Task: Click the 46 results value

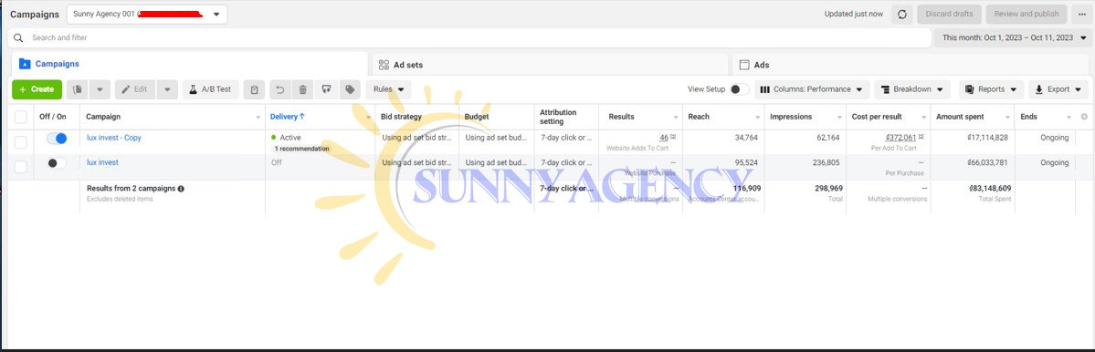Action: [664, 138]
